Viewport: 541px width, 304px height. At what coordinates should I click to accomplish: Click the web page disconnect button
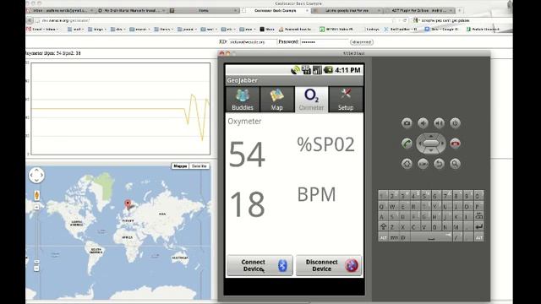click(x=362, y=42)
